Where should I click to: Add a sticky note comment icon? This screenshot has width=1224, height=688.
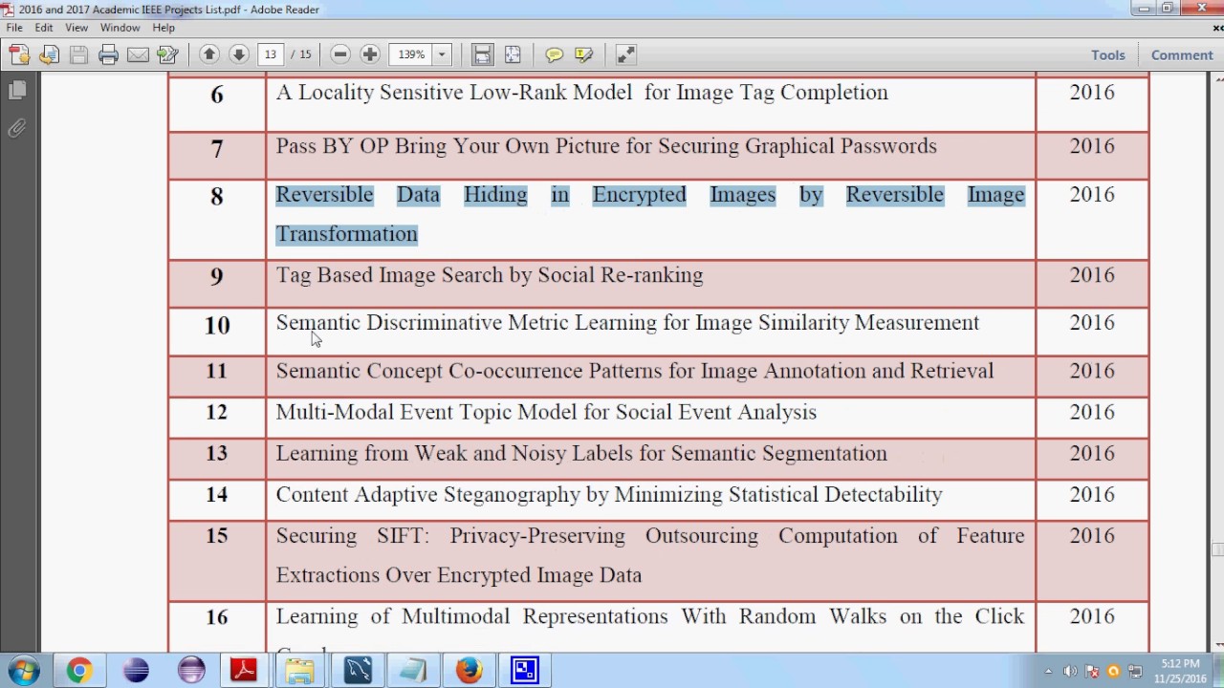554,54
